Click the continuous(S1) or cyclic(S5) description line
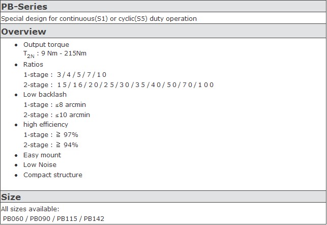 99,18
